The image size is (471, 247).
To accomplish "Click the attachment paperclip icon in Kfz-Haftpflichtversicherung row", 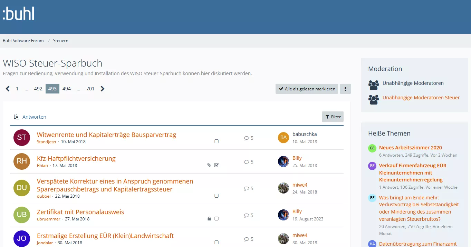I will click(x=209, y=165).
